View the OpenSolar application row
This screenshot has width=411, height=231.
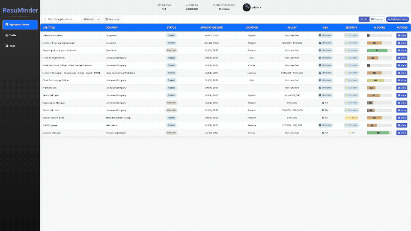click(402, 50)
